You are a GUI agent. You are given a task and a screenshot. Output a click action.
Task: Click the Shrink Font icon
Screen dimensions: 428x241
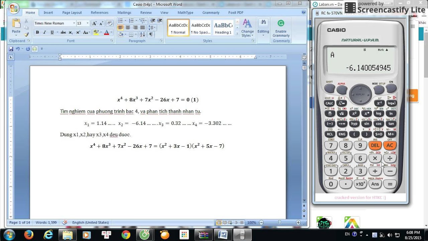pyautogui.click(x=101, y=23)
